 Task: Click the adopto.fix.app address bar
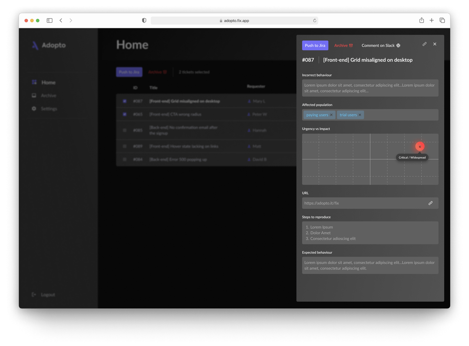(x=234, y=21)
